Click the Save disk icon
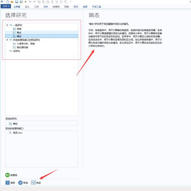 17,2
